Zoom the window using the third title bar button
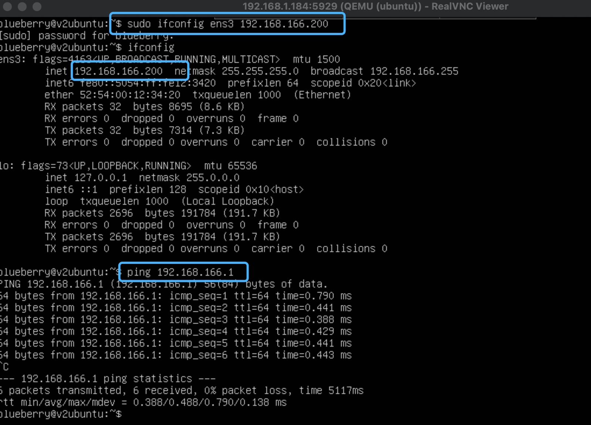The image size is (591, 425). pyautogui.click(x=37, y=6)
